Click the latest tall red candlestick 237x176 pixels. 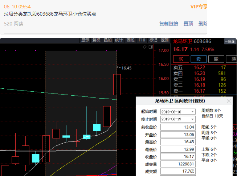coord(117,84)
